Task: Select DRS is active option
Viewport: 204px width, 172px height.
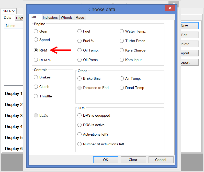Action: pos(80,125)
